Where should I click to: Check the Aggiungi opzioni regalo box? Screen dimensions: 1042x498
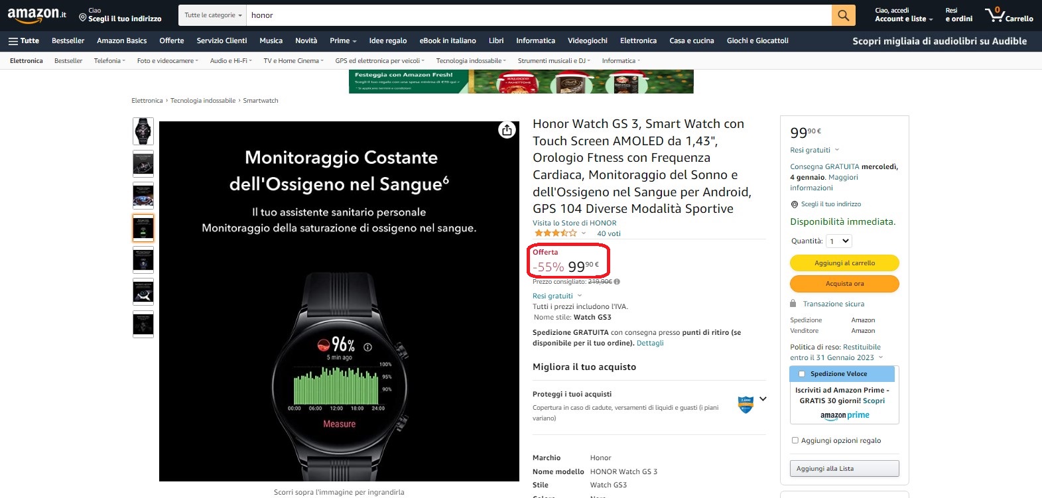tap(795, 440)
